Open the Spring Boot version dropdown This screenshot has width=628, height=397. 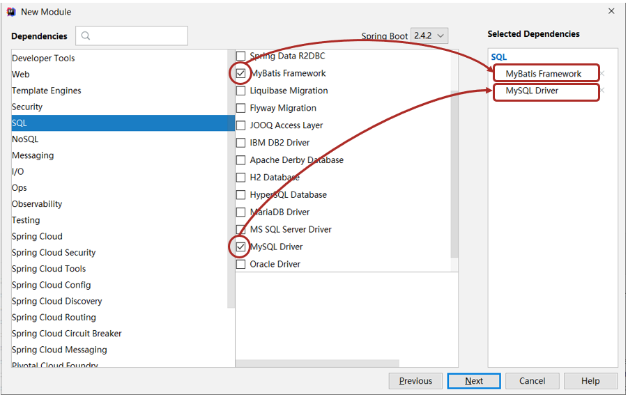click(x=429, y=36)
